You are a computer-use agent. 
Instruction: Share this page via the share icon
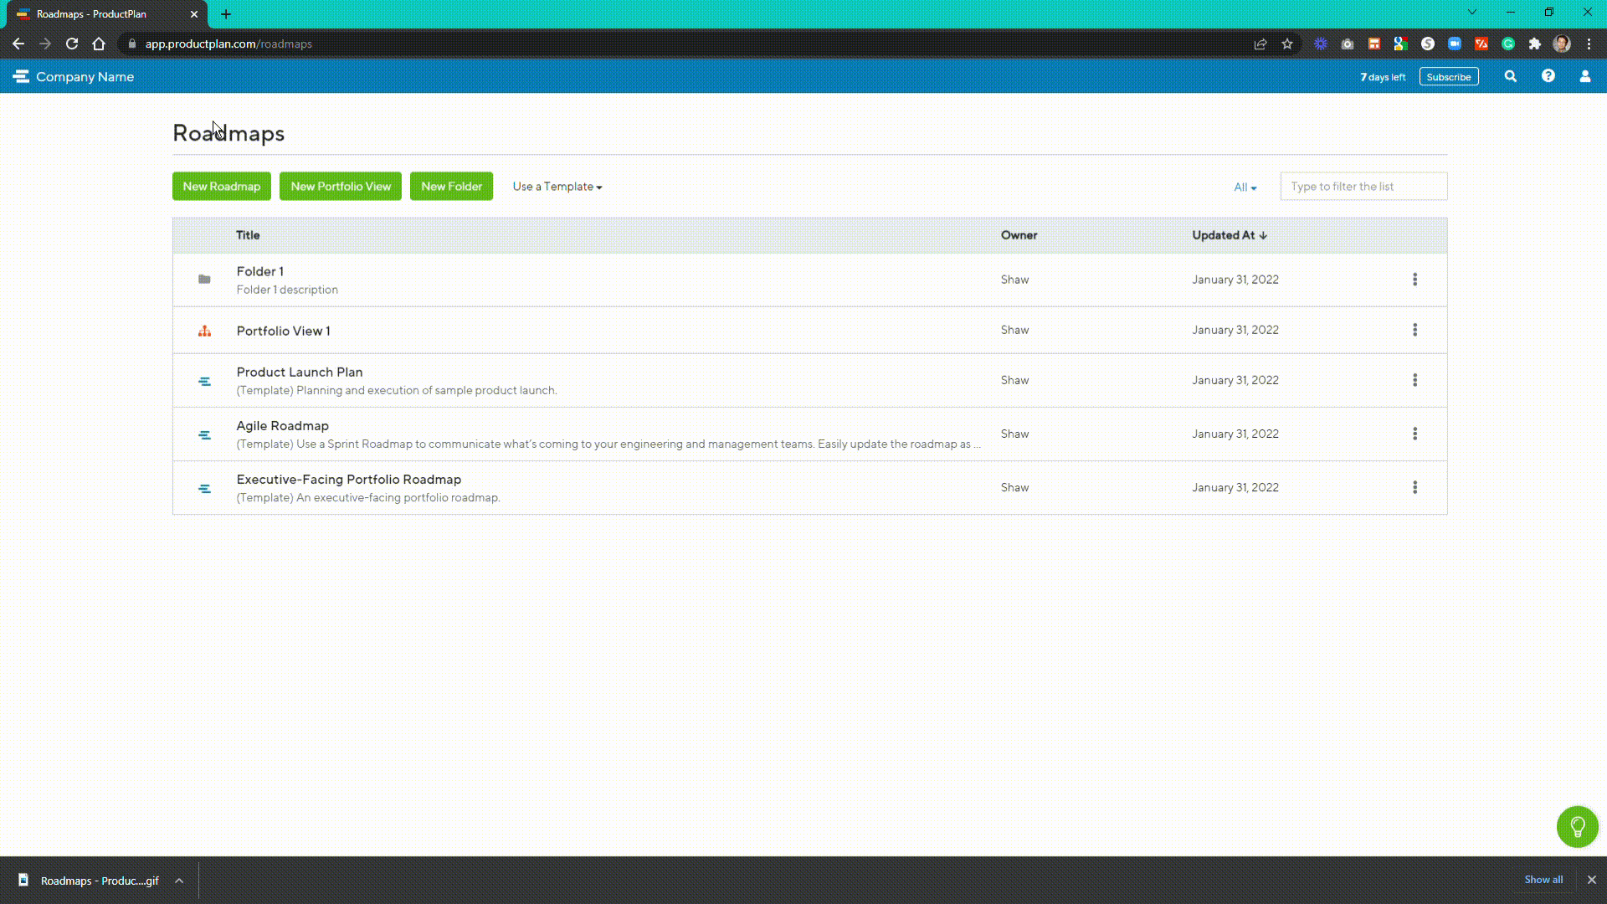(x=1260, y=44)
